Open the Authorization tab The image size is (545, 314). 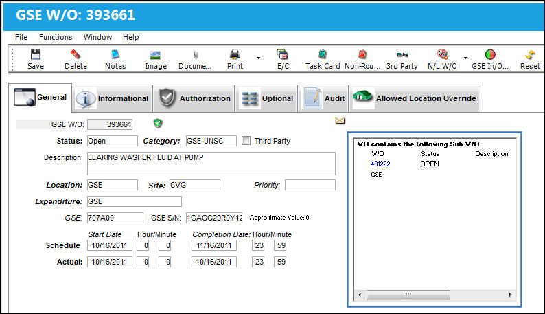(194, 98)
